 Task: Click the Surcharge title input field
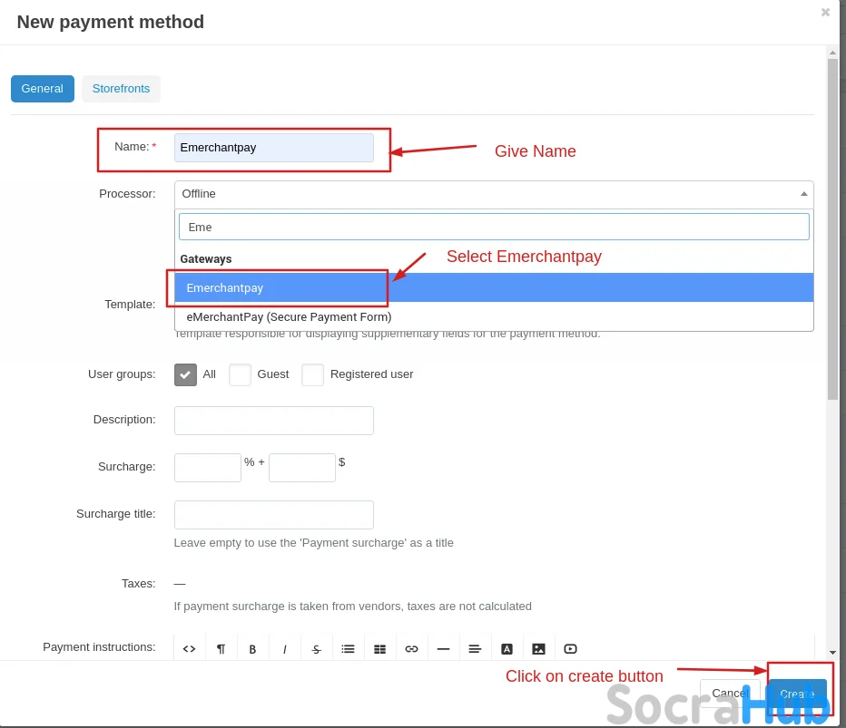pyautogui.click(x=273, y=515)
